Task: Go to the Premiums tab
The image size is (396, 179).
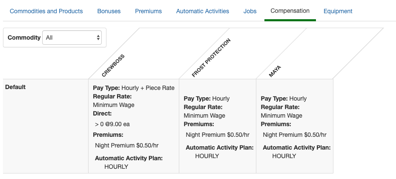Action: click(x=148, y=11)
